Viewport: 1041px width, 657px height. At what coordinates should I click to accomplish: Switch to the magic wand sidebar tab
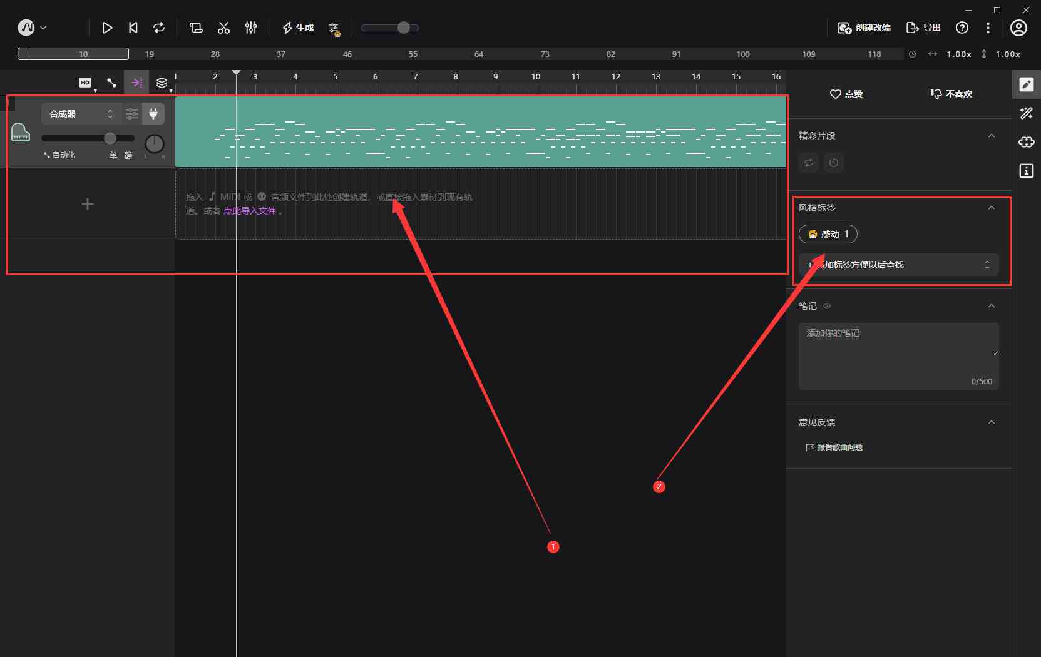pos(1027,113)
